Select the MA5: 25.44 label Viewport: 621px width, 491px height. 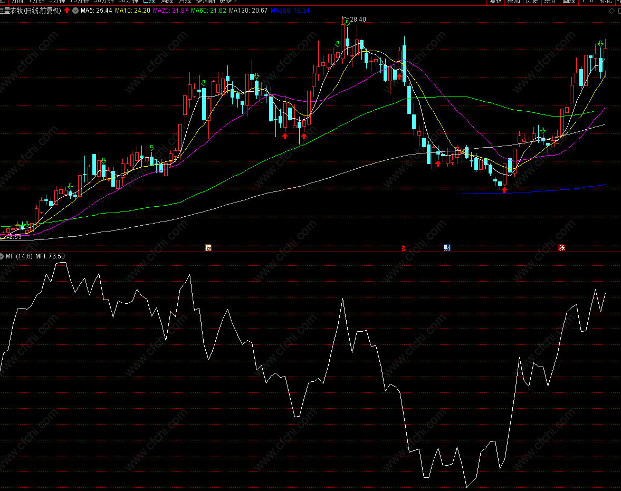(x=96, y=11)
